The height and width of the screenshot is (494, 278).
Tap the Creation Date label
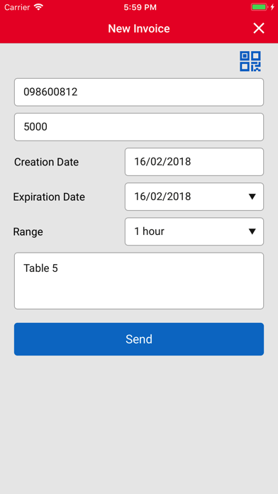(x=46, y=162)
